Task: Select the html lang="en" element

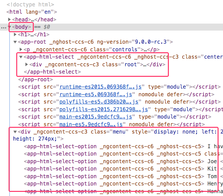Action: point(32,12)
